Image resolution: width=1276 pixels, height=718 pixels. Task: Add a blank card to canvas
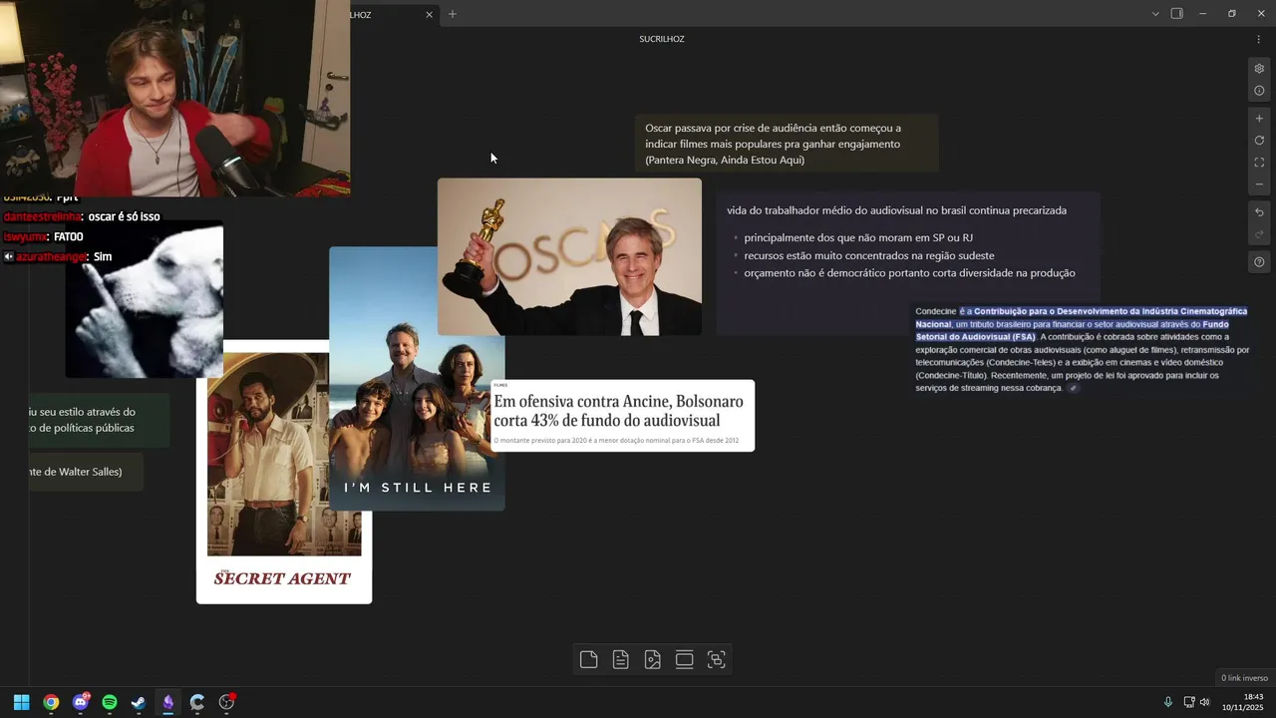coord(589,659)
